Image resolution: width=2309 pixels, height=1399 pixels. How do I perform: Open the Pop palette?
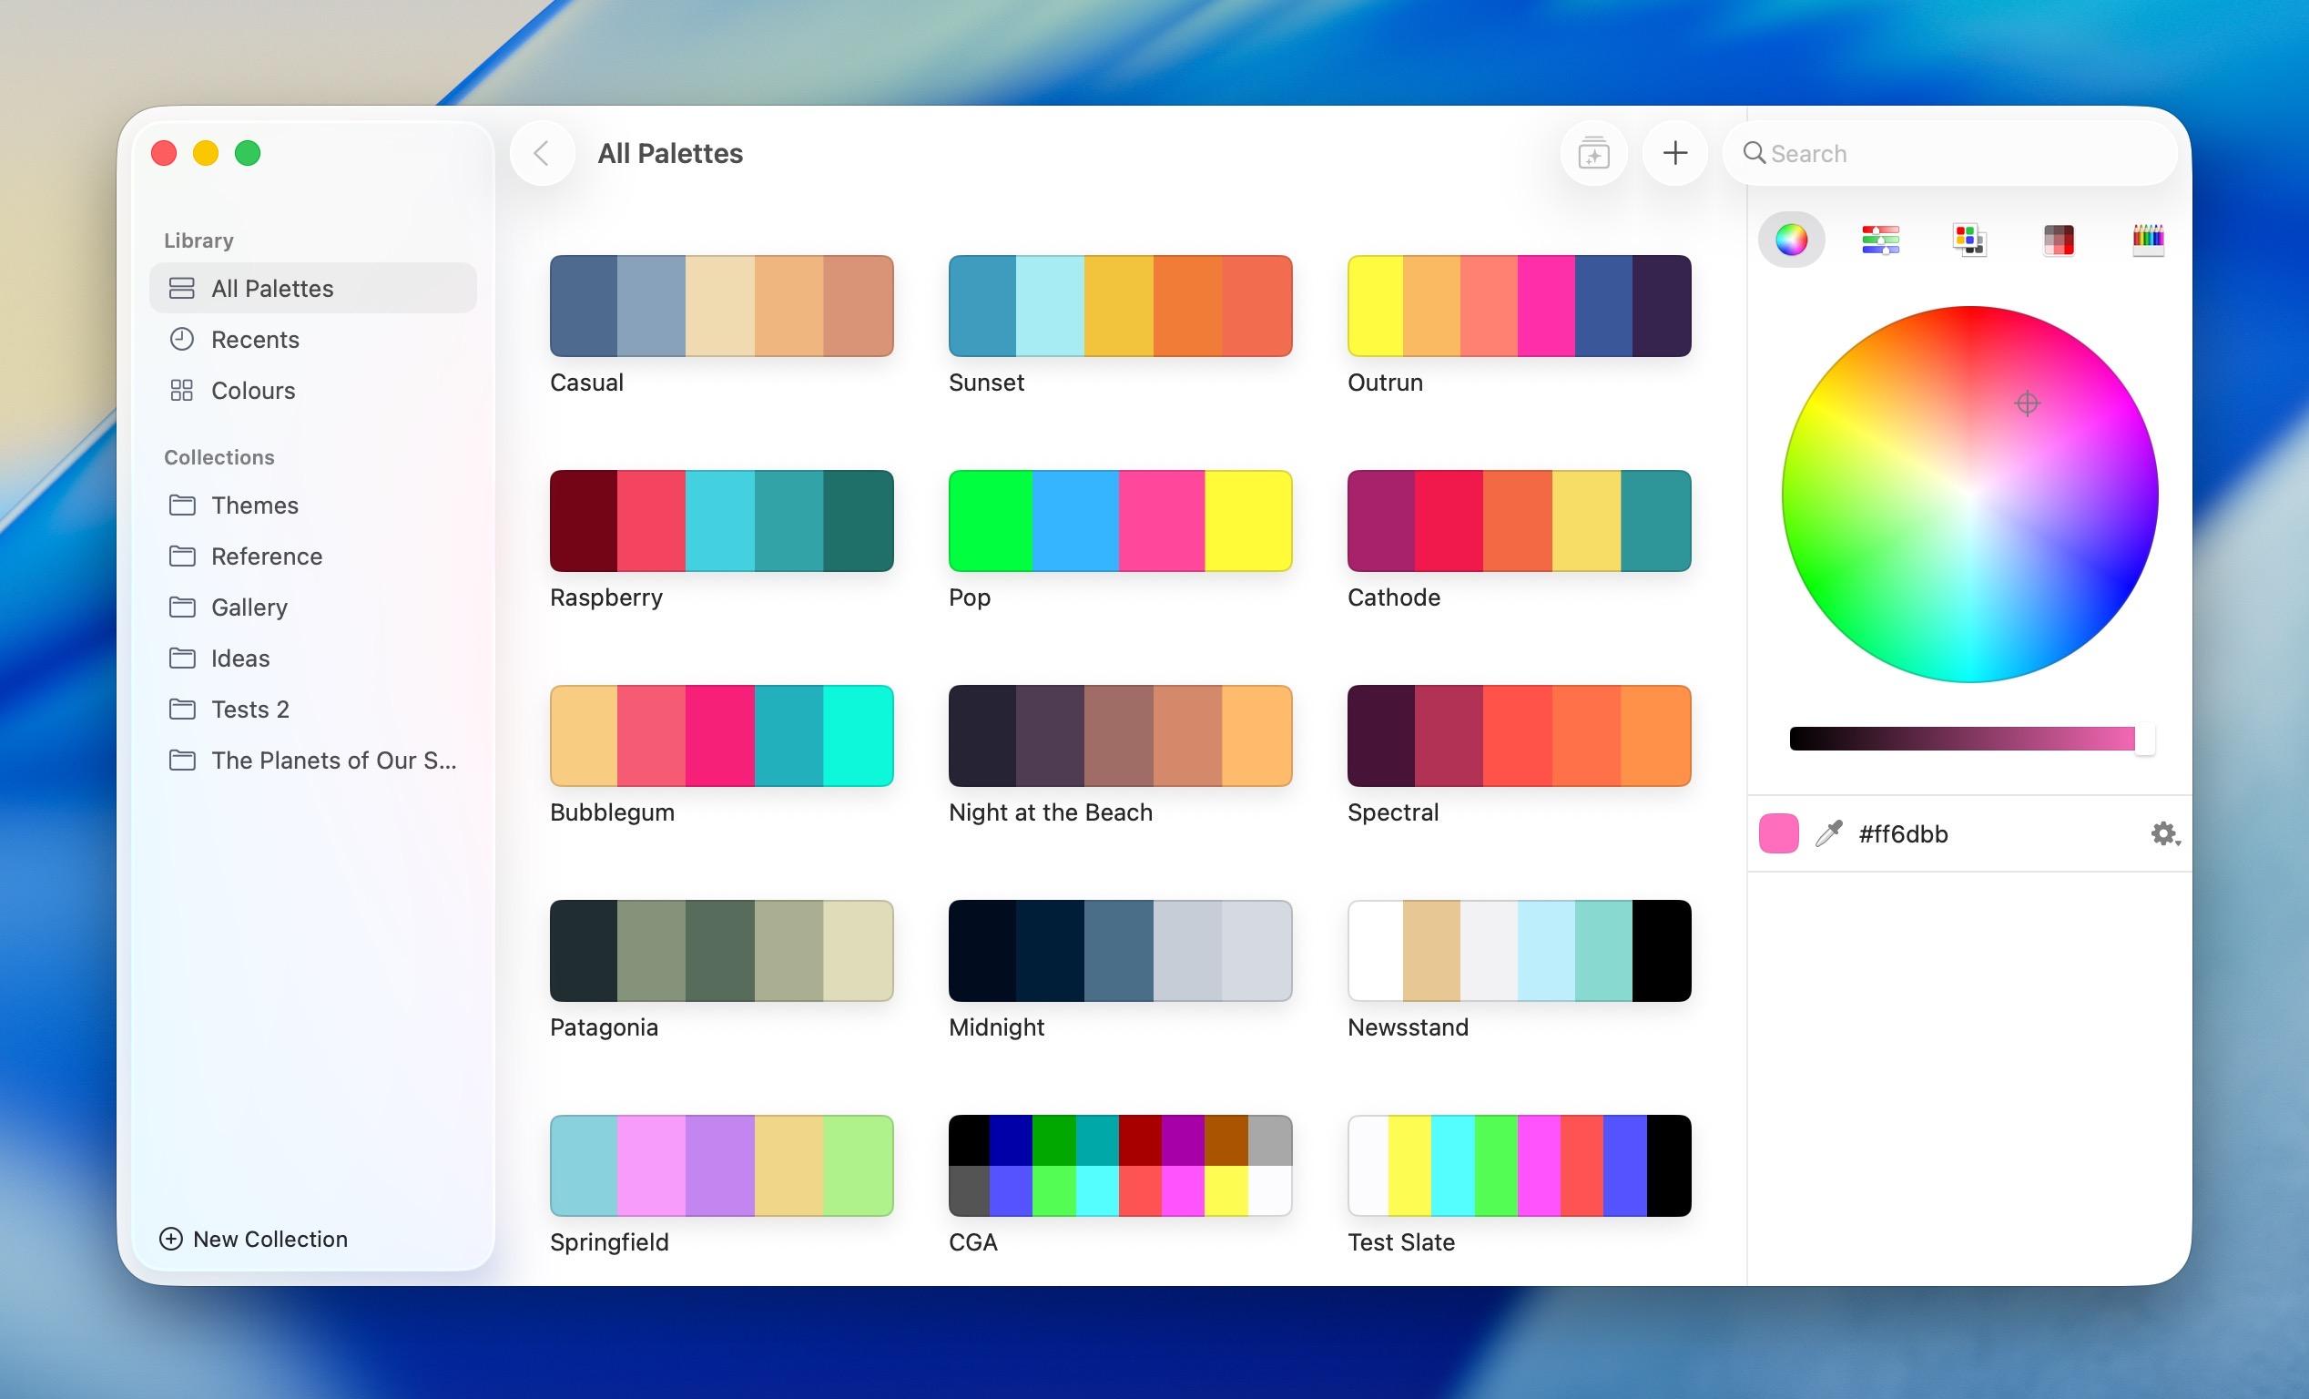(1120, 520)
